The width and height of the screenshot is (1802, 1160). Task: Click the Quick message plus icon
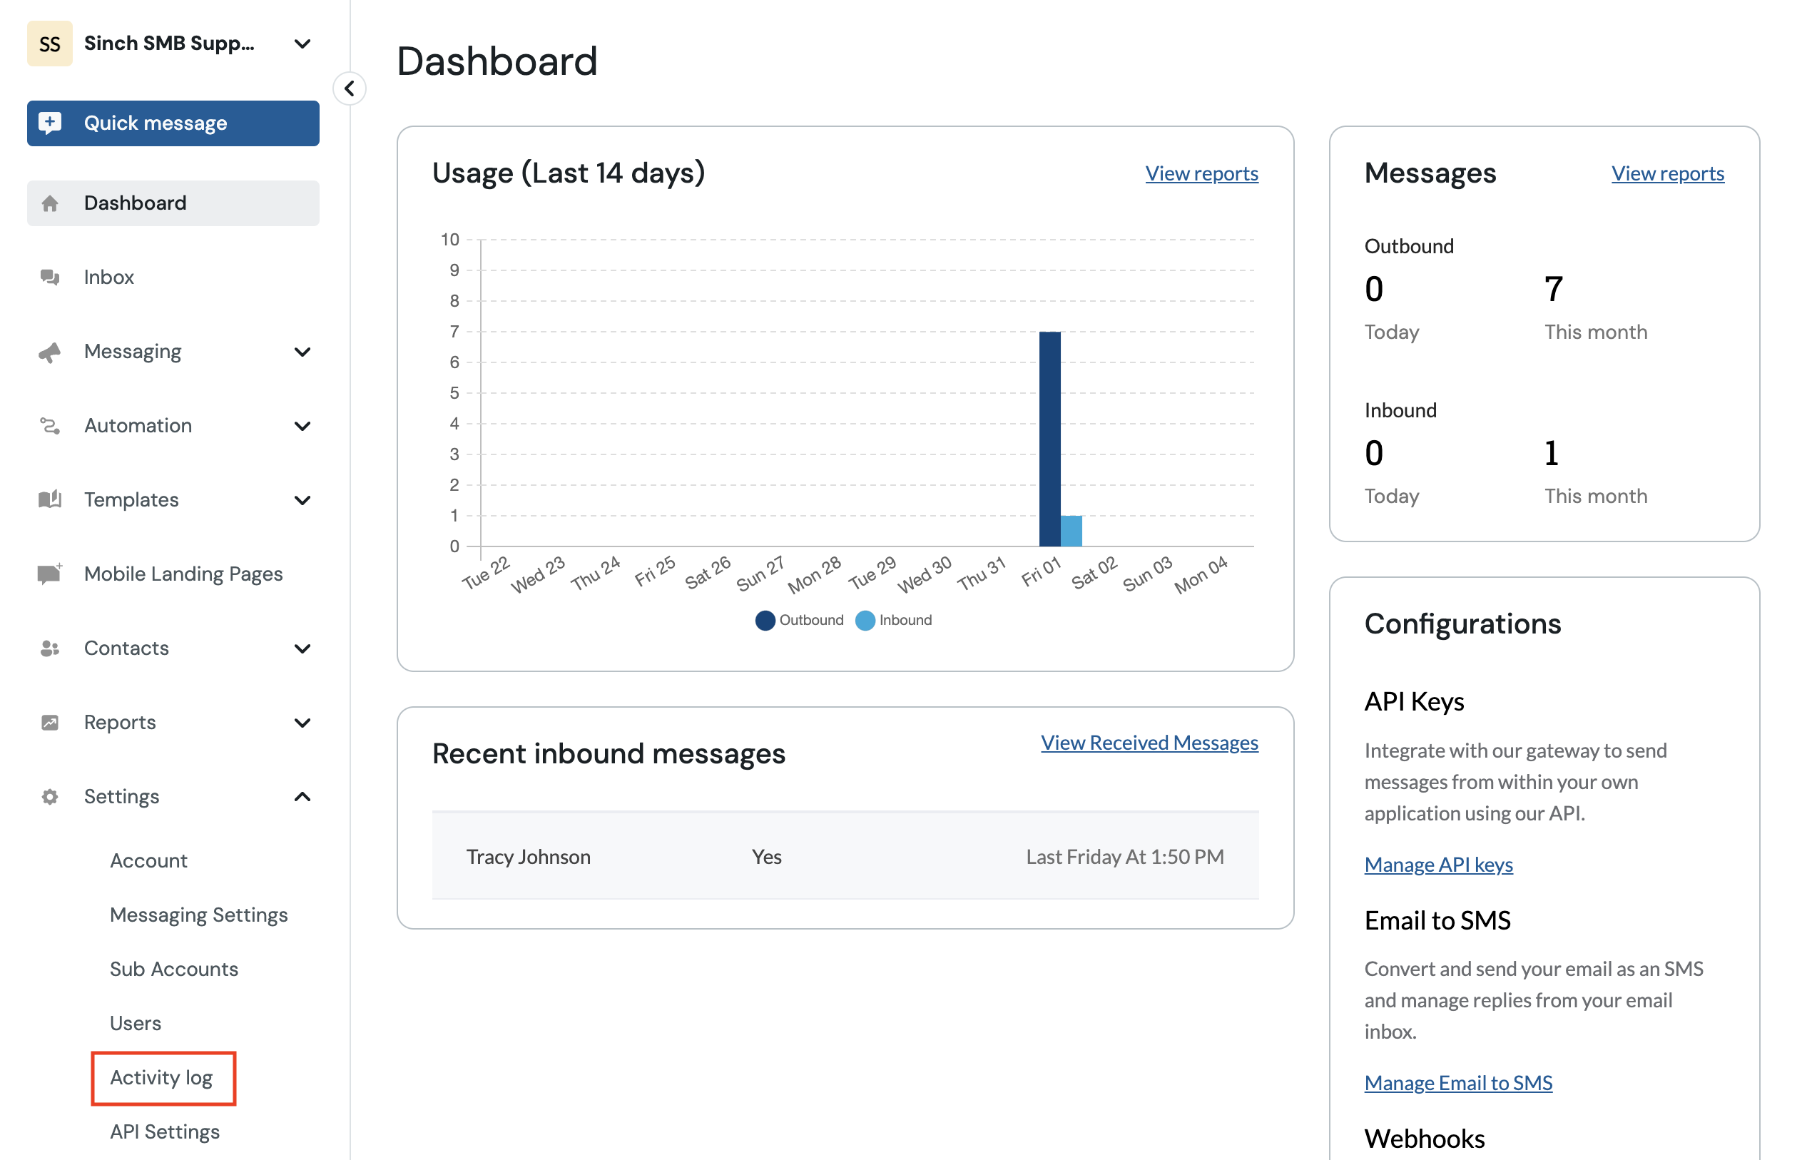(x=50, y=123)
